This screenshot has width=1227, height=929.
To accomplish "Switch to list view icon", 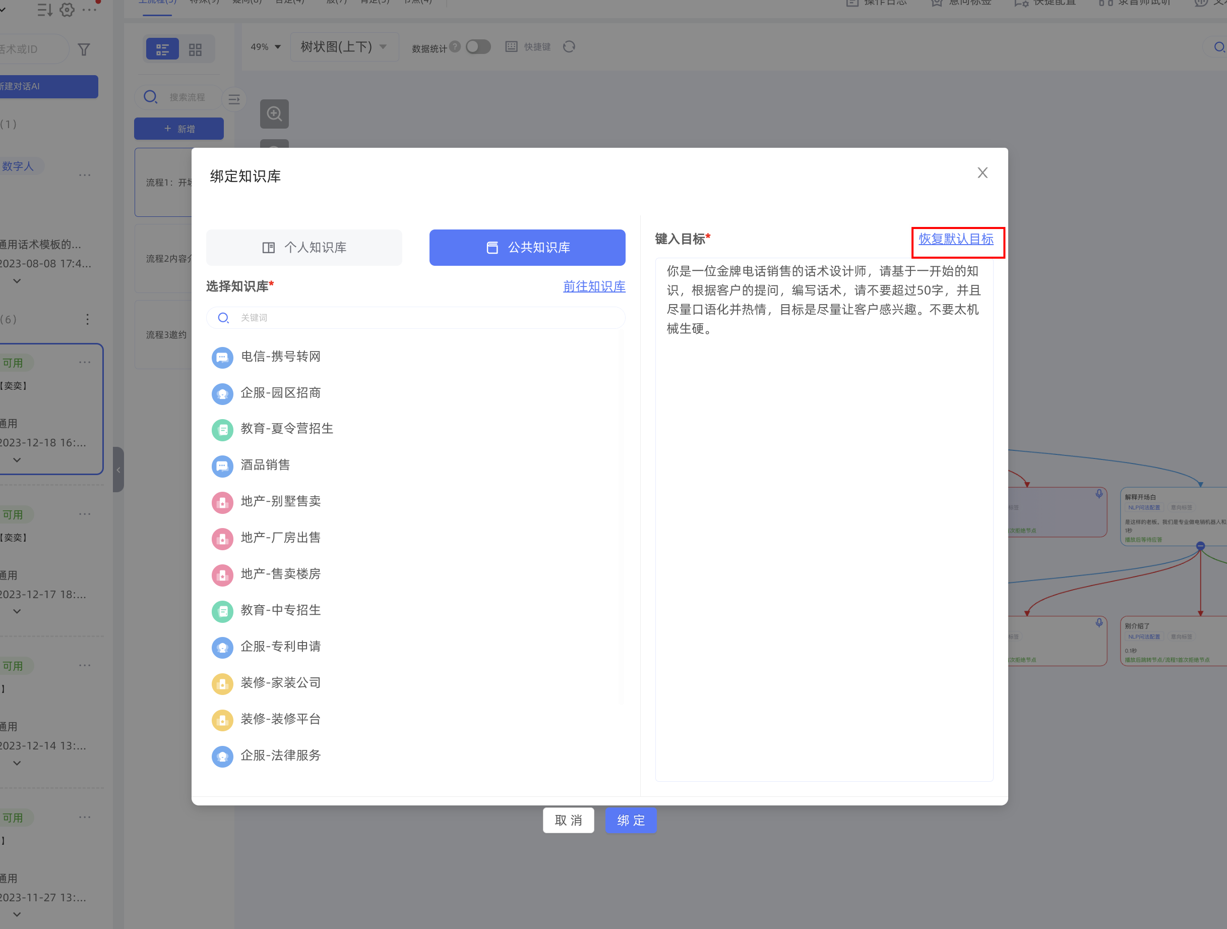I will [x=162, y=49].
